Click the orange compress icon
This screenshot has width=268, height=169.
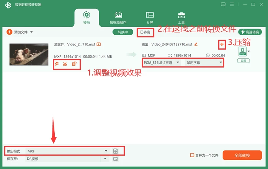pyautogui.click(x=222, y=45)
